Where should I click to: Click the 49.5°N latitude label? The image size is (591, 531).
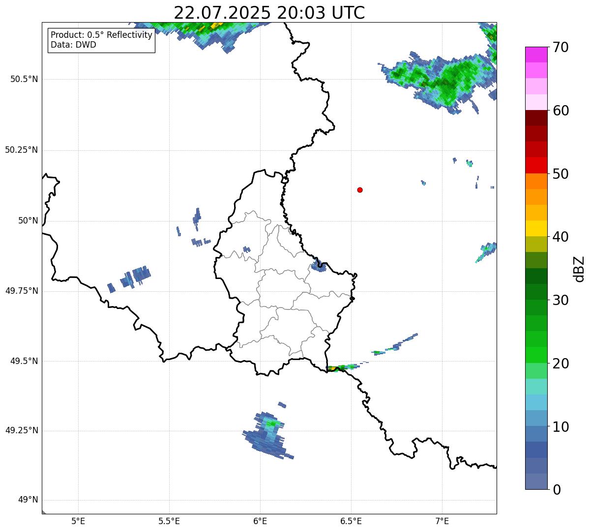point(25,361)
